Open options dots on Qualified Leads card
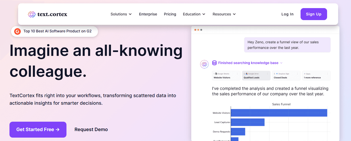 click(x=267, y=74)
